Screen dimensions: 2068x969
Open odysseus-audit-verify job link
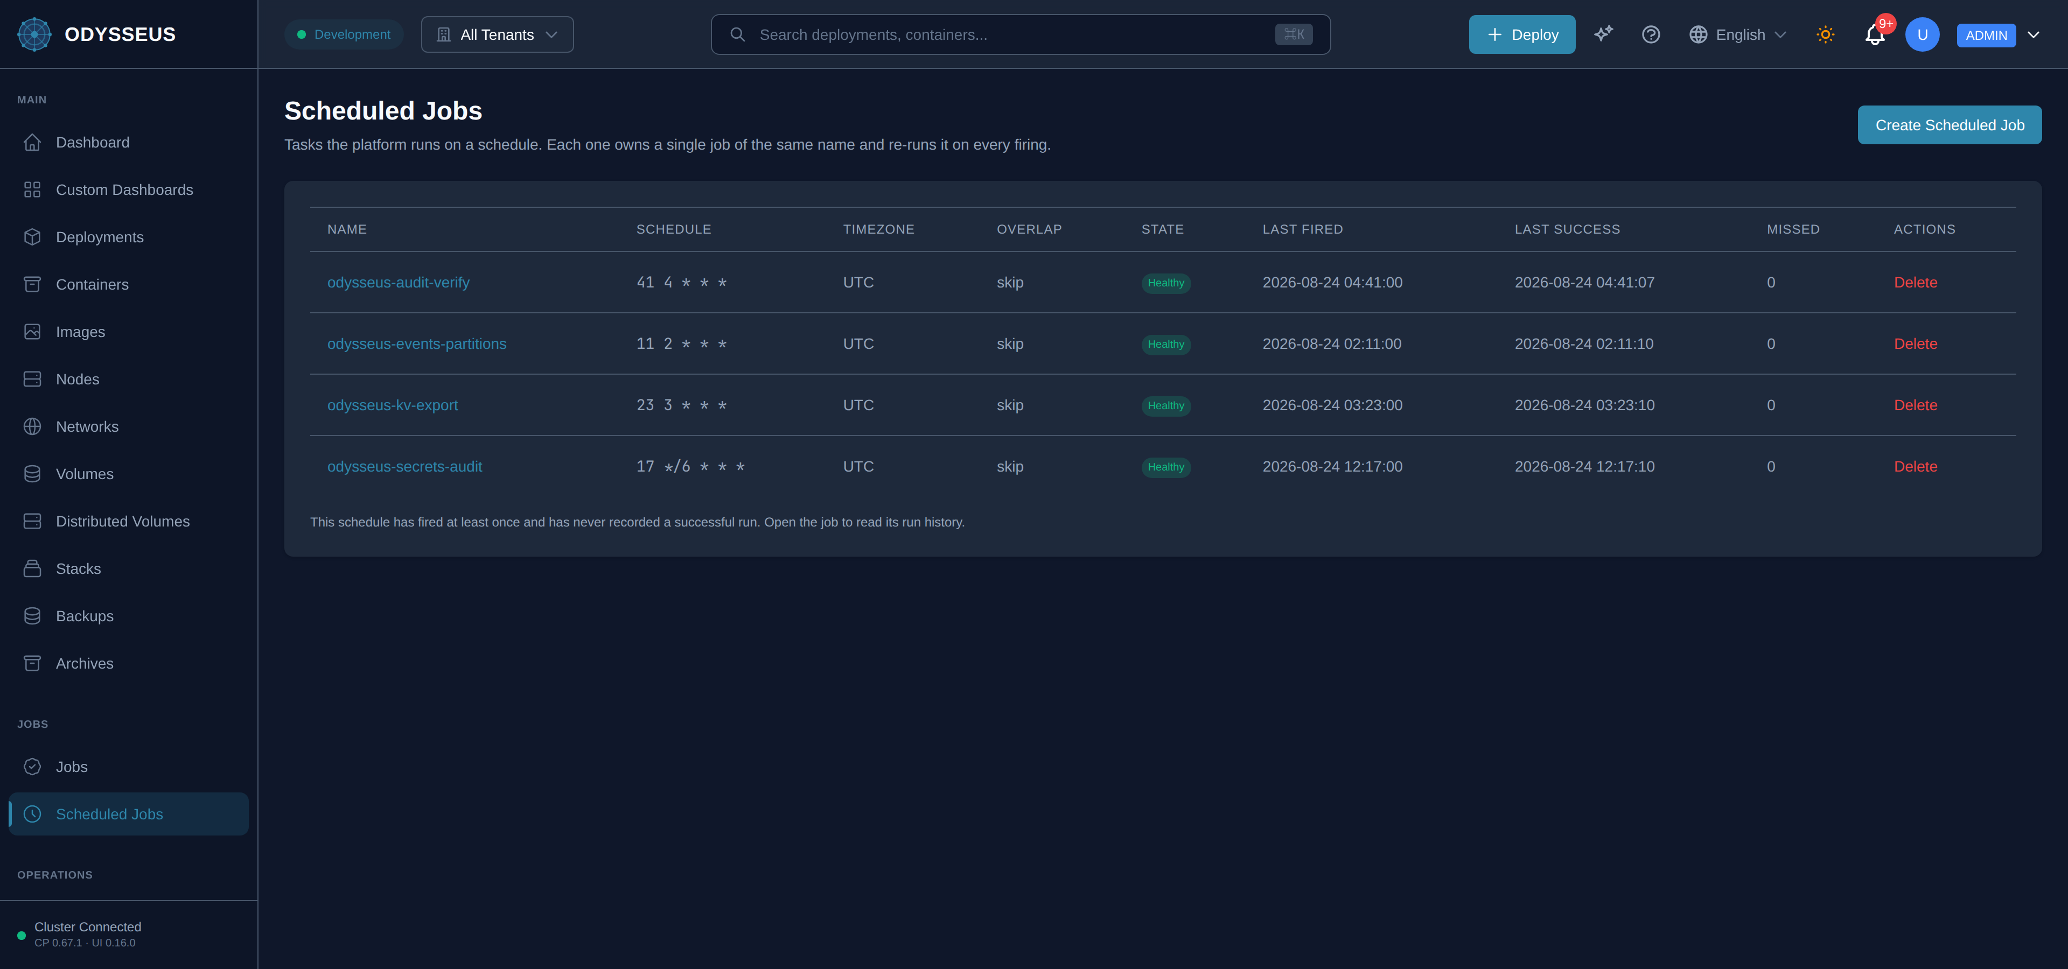(x=398, y=283)
